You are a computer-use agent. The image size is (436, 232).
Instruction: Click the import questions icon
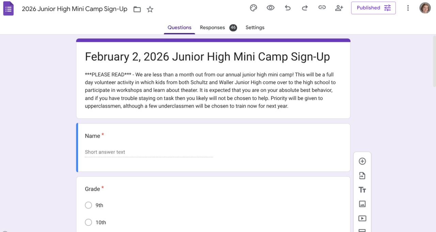362,176
